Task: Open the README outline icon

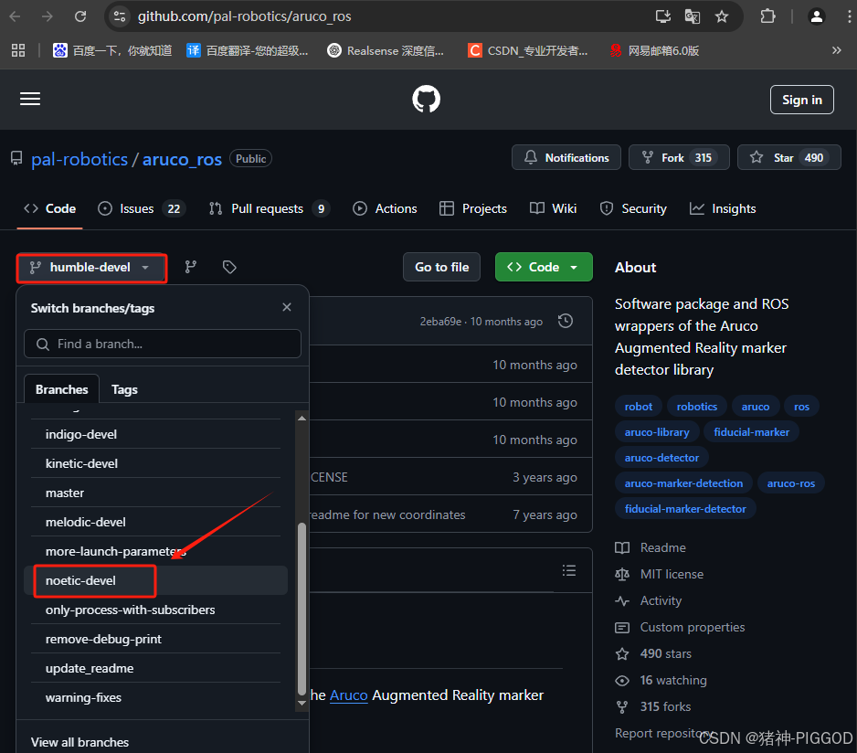Action: [568, 569]
